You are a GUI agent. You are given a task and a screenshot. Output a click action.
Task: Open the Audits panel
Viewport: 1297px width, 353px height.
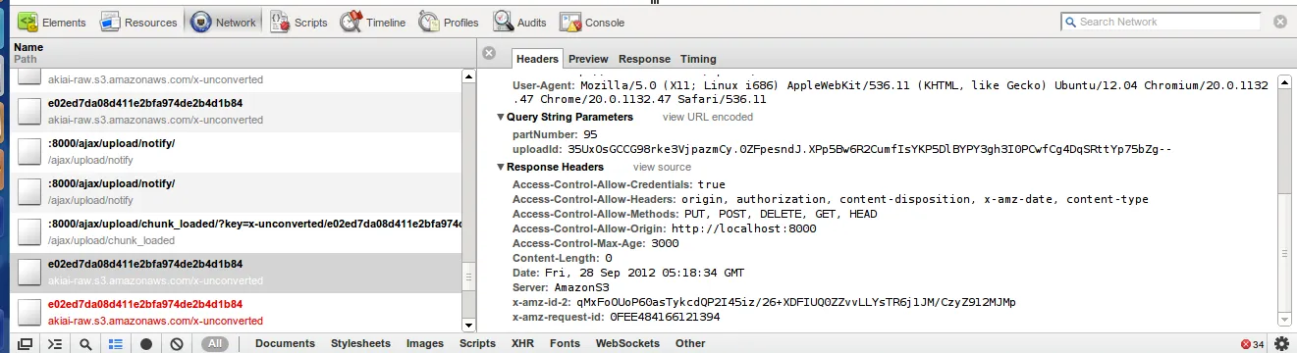[x=520, y=22]
